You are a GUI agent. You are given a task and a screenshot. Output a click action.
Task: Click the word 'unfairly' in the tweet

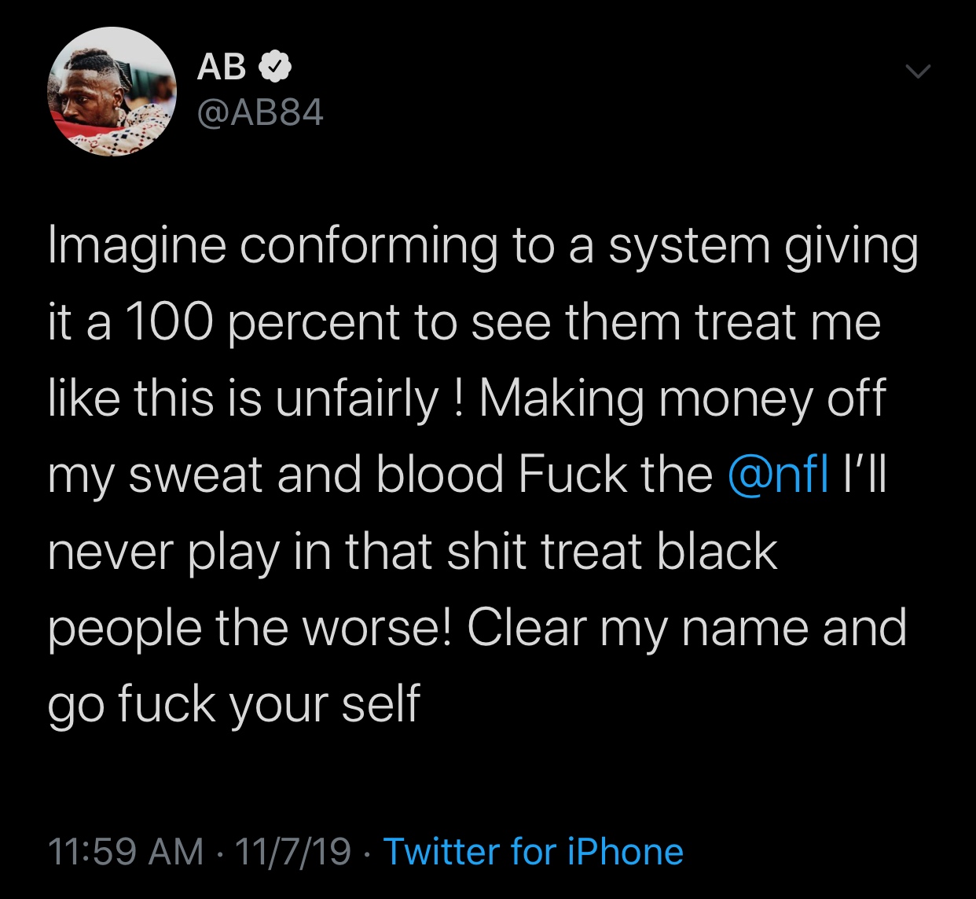point(356,398)
